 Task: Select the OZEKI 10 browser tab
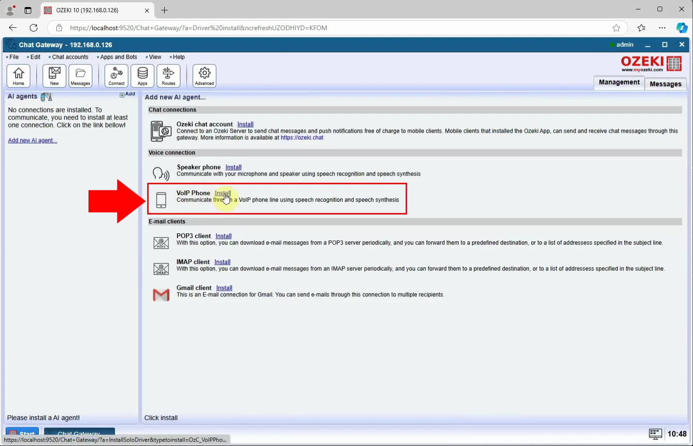pyautogui.click(x=97, y=10)
